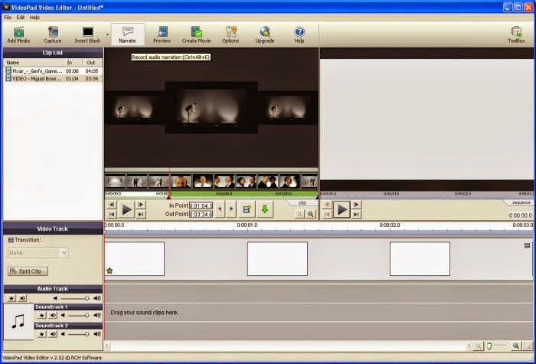Click the timeline zoom slider handle
The height and width of the screenshot is (364, 536).
click(x=489, y=346)
